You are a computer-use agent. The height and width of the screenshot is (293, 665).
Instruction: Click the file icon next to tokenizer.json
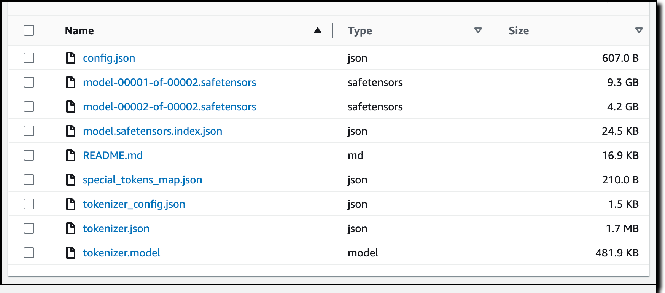click(71, 228)
